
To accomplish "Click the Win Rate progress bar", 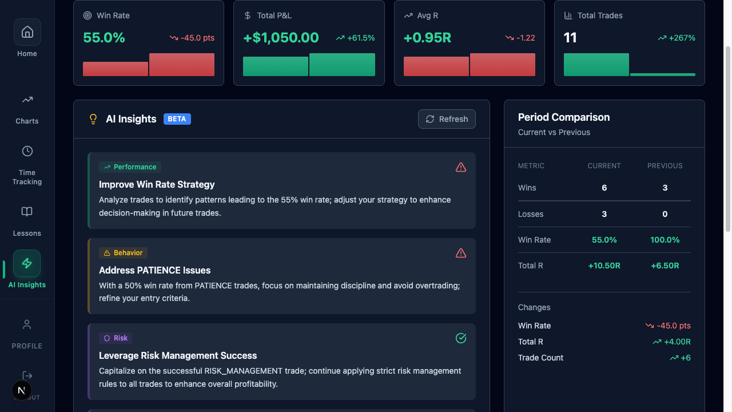I will [x=149, y=65].
